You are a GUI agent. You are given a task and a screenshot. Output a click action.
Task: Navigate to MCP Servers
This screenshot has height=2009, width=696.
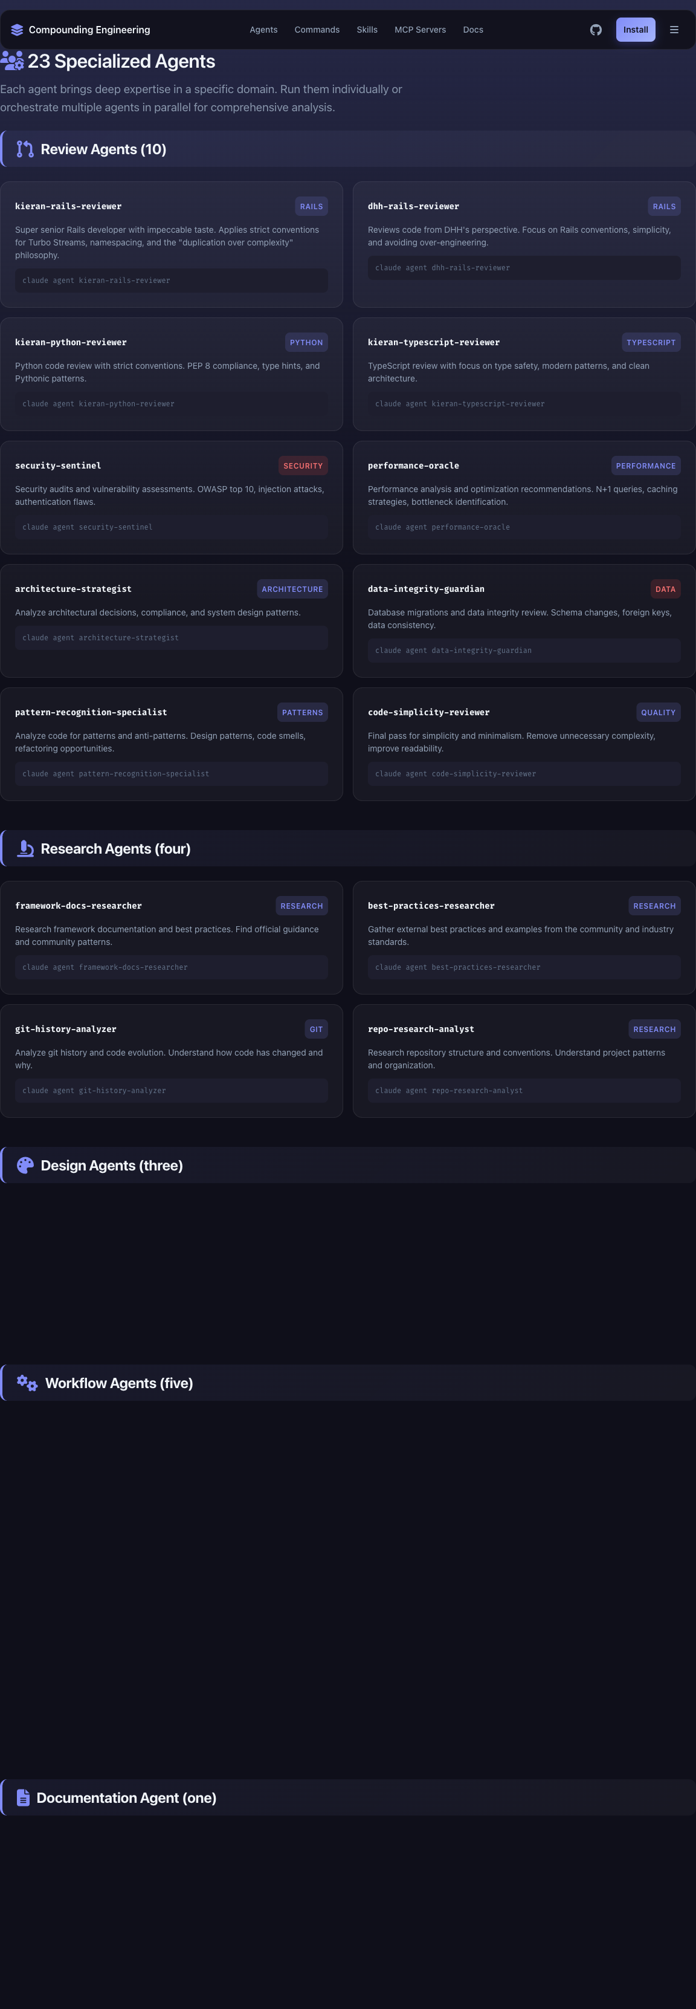[420, 30]
